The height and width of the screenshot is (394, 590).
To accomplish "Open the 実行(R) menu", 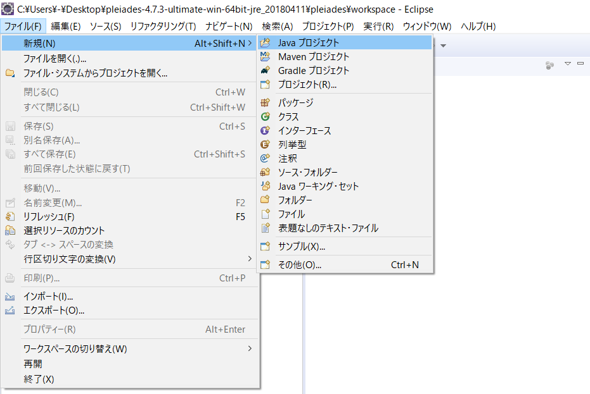I will tap(378, 27).
